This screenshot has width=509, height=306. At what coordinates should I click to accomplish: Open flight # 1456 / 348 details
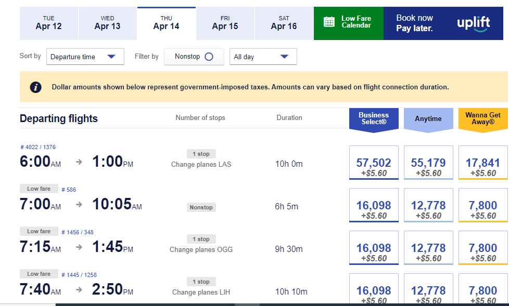click(x=78, y=232)
